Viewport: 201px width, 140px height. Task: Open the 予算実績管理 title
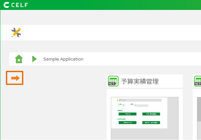(x=140, y=81)
